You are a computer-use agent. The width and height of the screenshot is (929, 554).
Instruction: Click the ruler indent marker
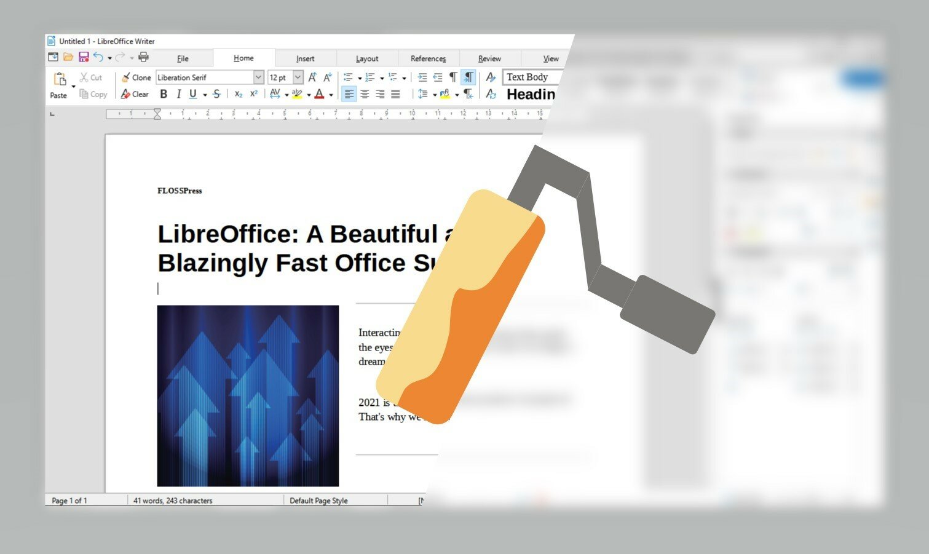[157, 114]
